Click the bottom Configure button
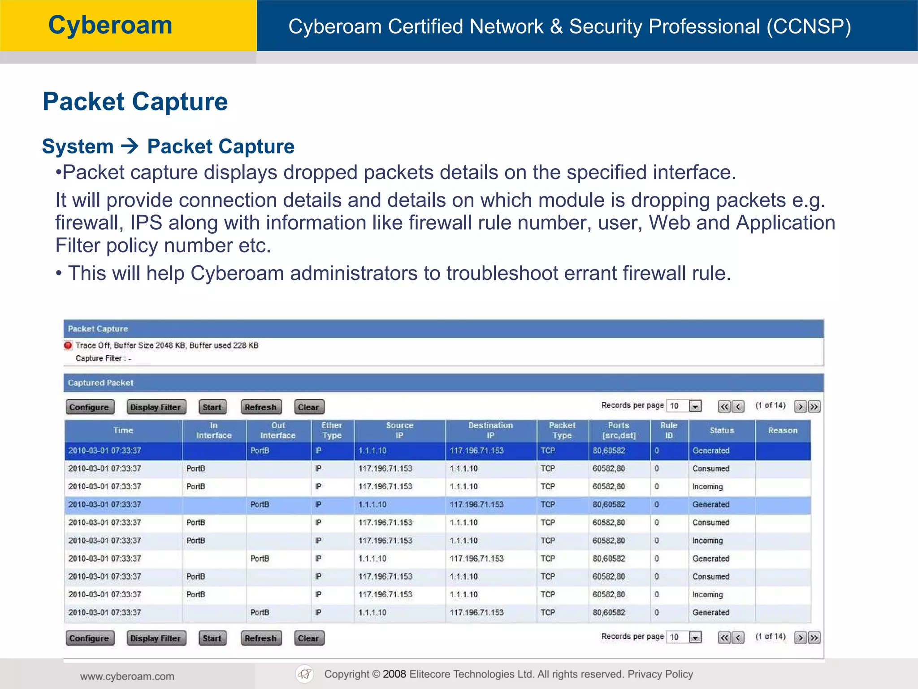Viewport: 918px width, 689px height. (x=90, y=638)
